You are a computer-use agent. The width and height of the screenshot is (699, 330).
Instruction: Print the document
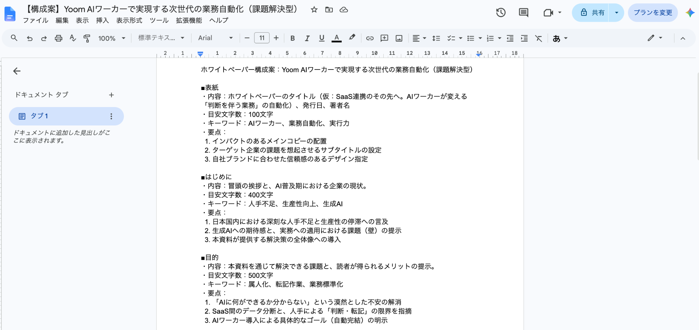click(58, 38)
